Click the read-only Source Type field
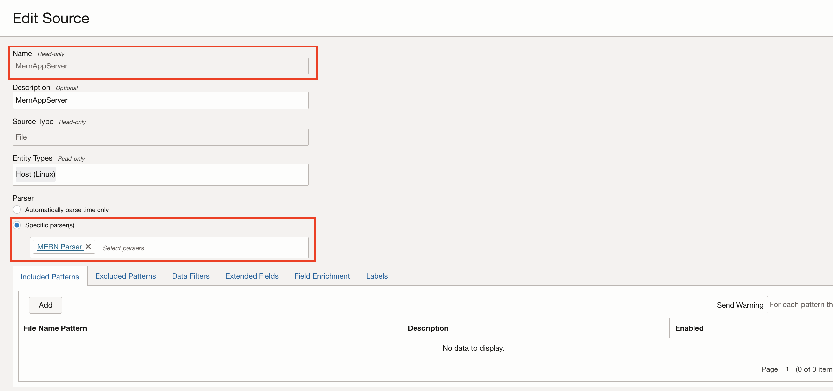Image resolution: width=833 pixels, height=391 pixels. (x=160, y=137)
